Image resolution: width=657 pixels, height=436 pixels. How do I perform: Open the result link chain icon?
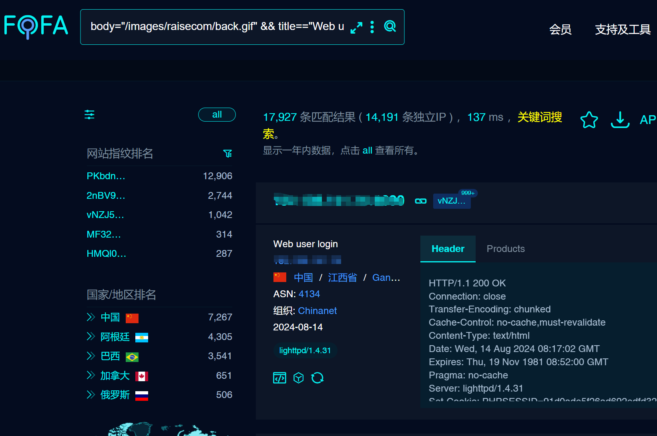click(421, 201)
